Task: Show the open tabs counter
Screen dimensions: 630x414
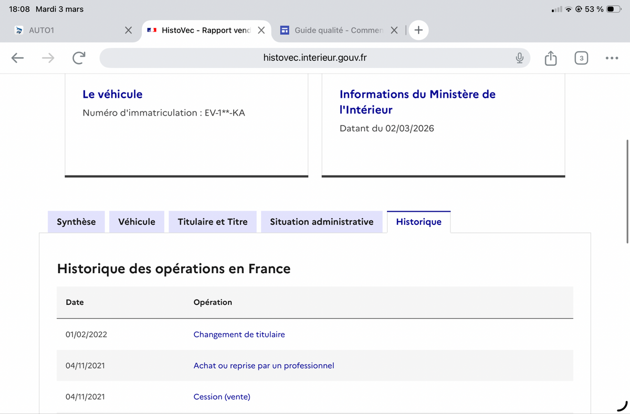Action: [581, 58]
